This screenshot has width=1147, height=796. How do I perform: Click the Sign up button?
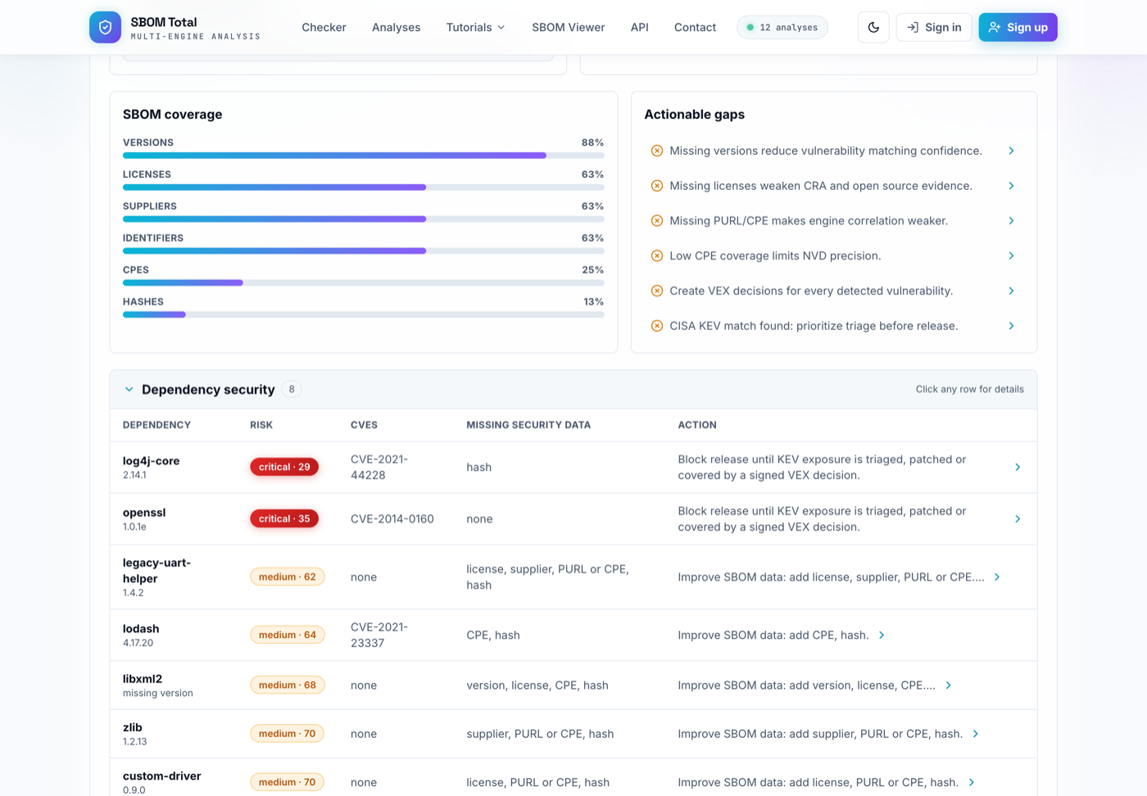pyautogui.click(x=1018, y=27)
